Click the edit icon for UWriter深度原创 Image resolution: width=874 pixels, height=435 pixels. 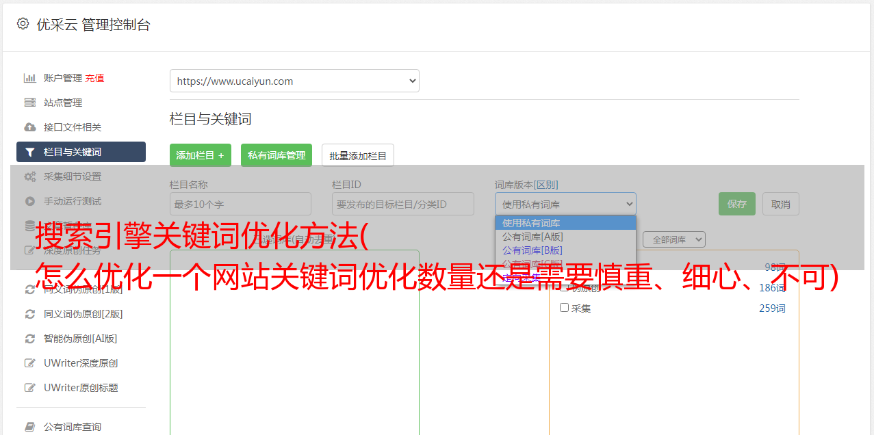click(30, 363)
